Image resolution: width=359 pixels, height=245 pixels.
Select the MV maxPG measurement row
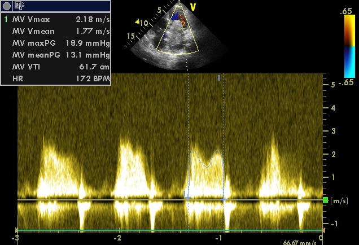pyautogui.click(x=55, y=43)
